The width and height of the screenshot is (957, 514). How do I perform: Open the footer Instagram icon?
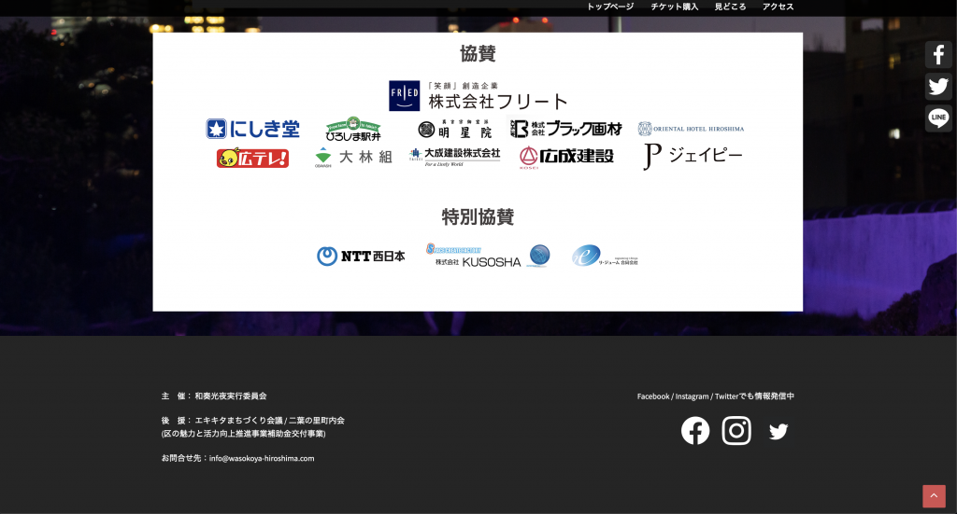[x=736, y=431]
